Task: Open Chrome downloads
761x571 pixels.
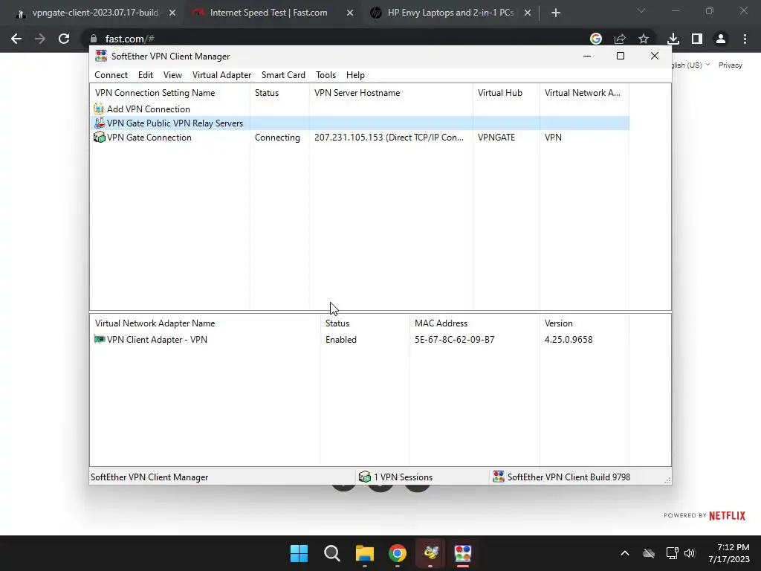Action: pos(673,39)
